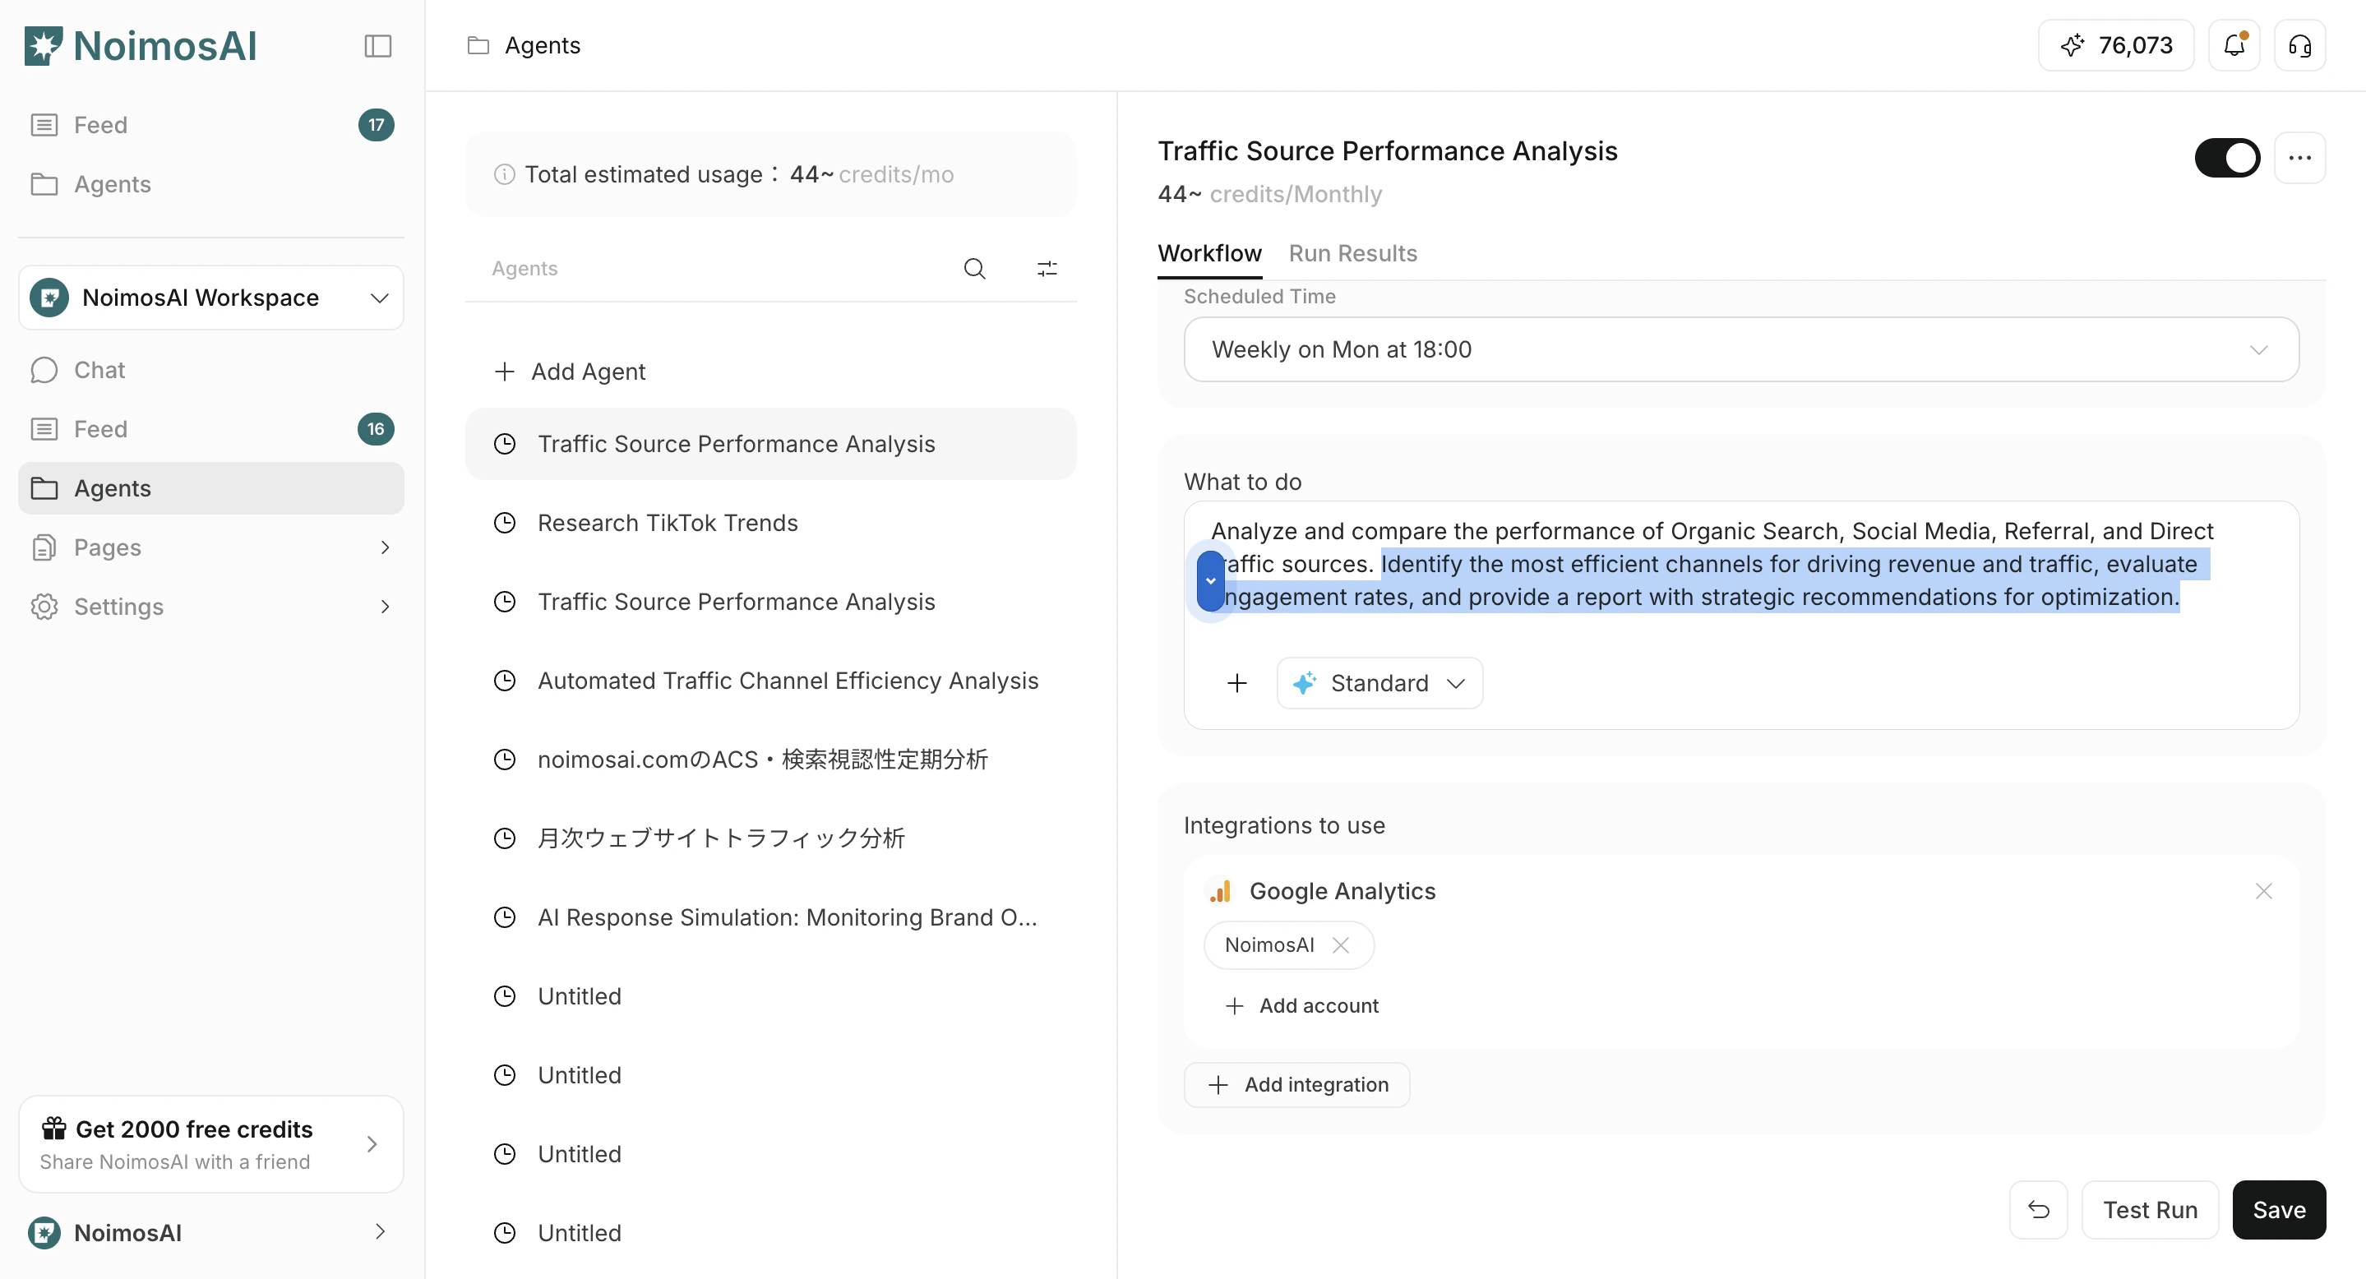Open top Feed with 17 badge
This screenshot has width=2366, height=1279.
pos(211,125)
